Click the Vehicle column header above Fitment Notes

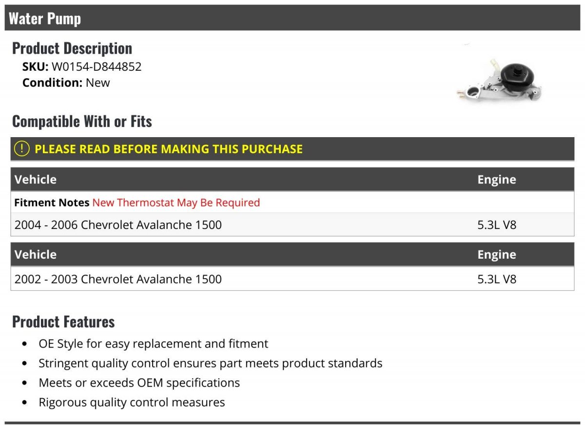point(36,180)
